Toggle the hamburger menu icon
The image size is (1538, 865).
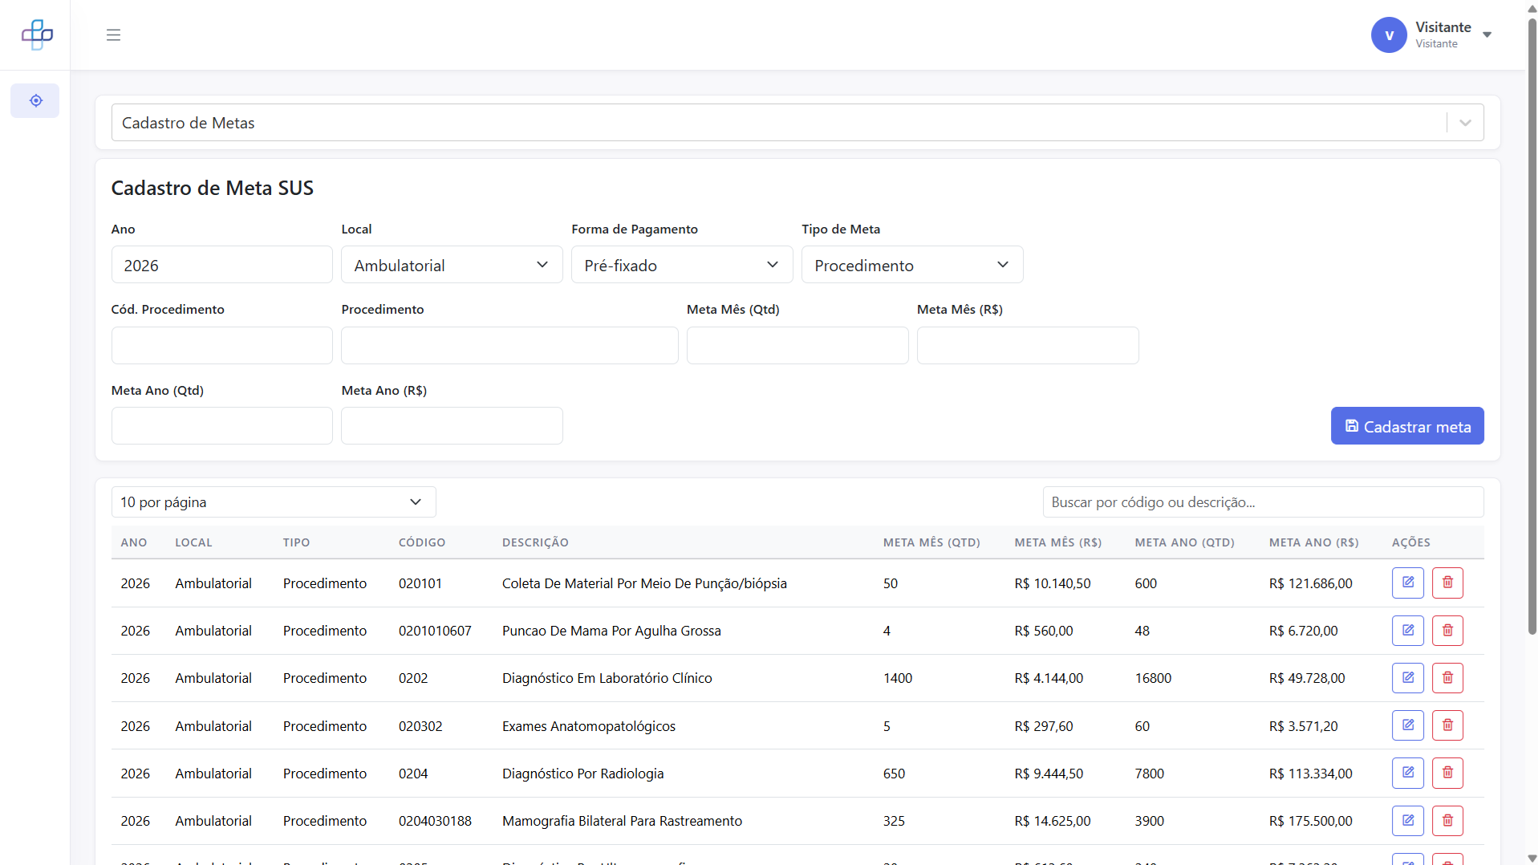(113, 35)
